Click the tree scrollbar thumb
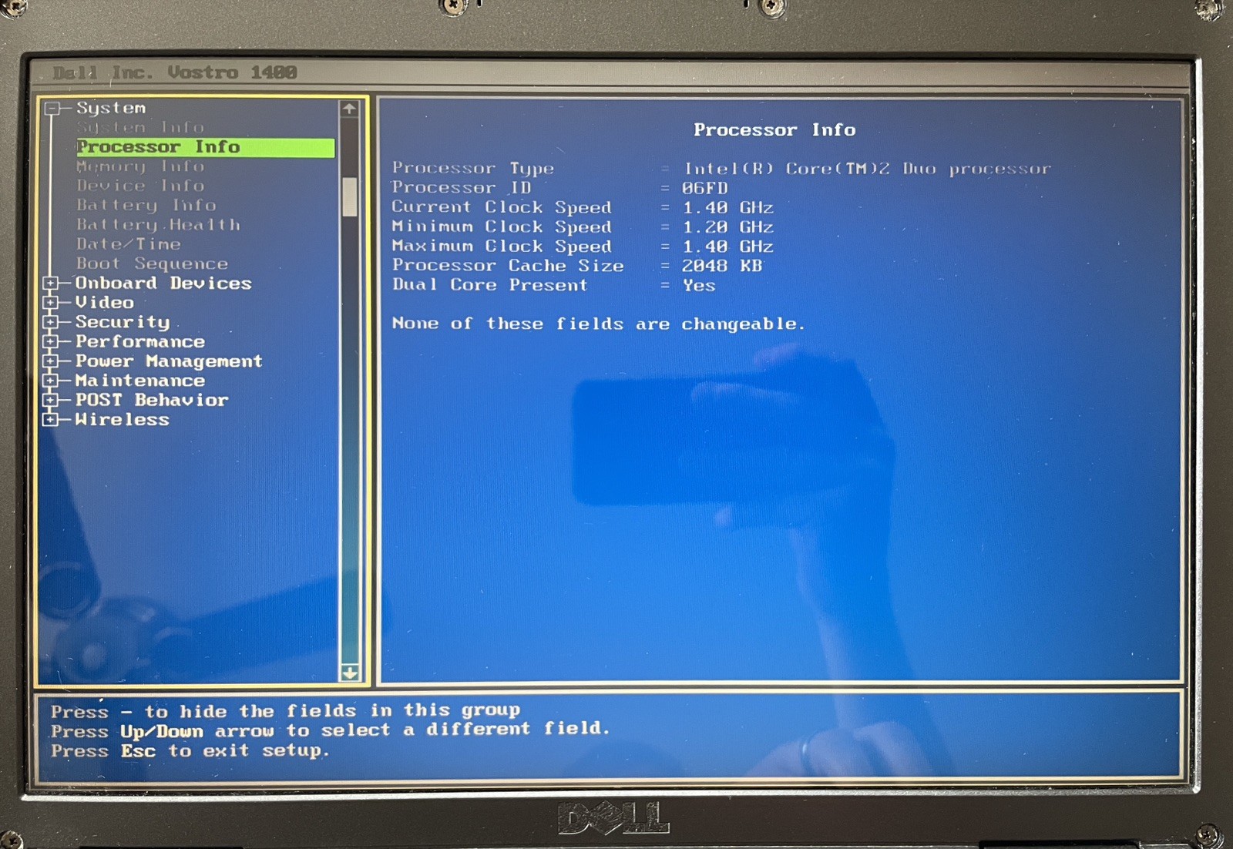 coord(350,197)
